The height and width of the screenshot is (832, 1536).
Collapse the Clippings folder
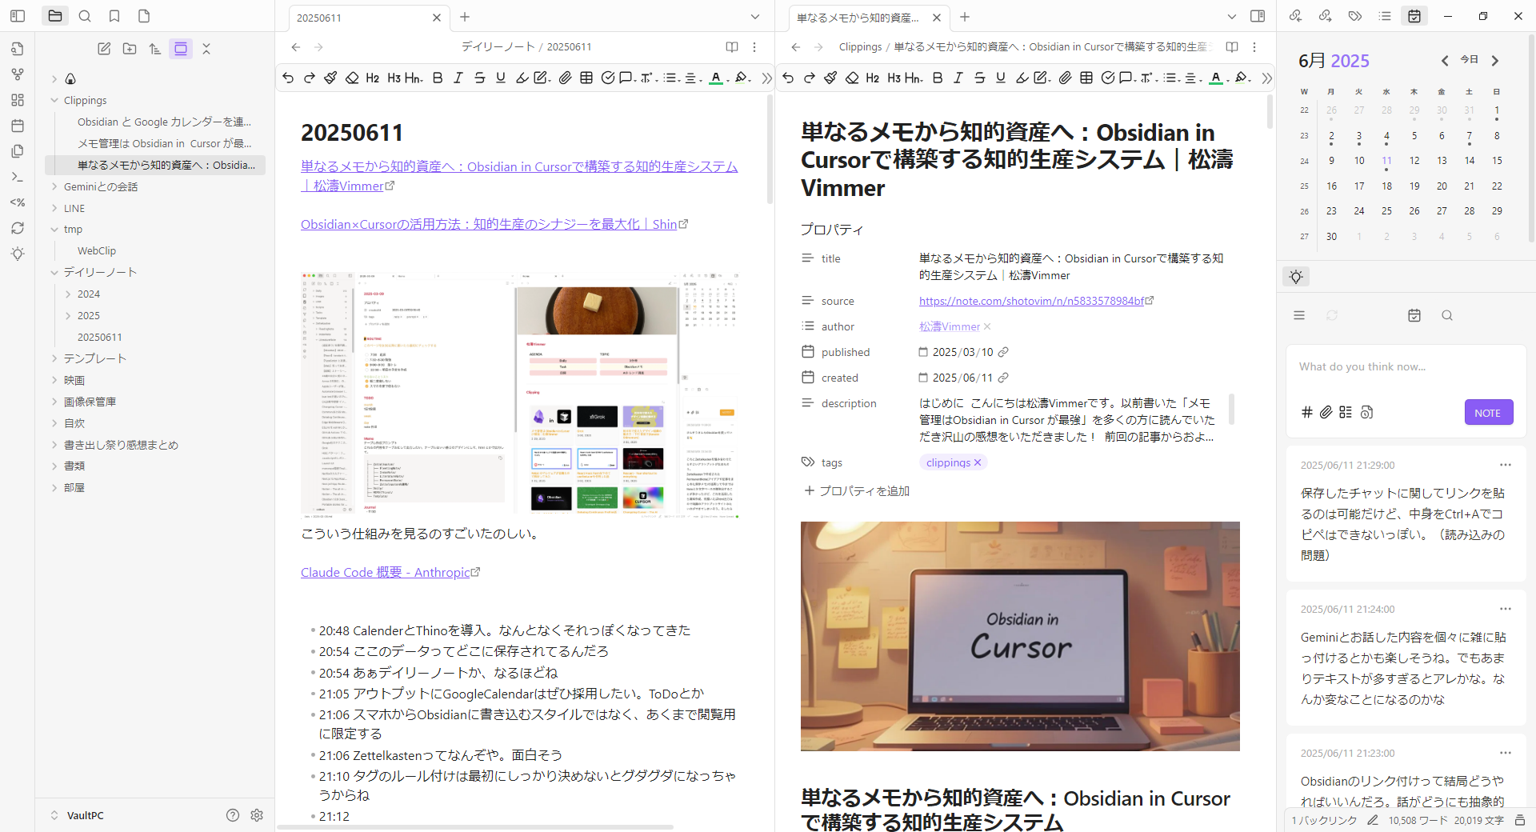click(x=54, y=100)
